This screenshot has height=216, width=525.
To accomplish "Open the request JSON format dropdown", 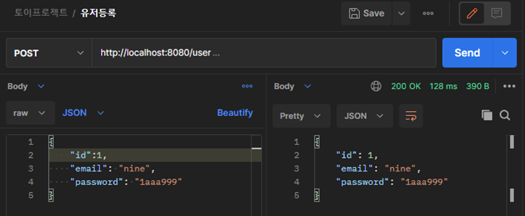I will click(83, 113).
